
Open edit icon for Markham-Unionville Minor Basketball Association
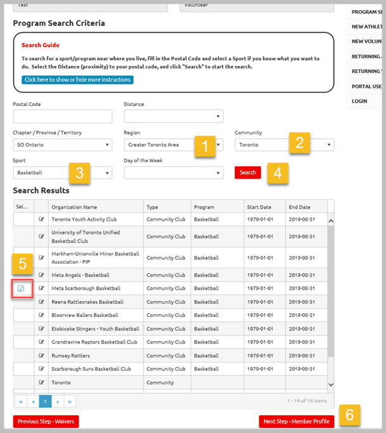point(41,257)
